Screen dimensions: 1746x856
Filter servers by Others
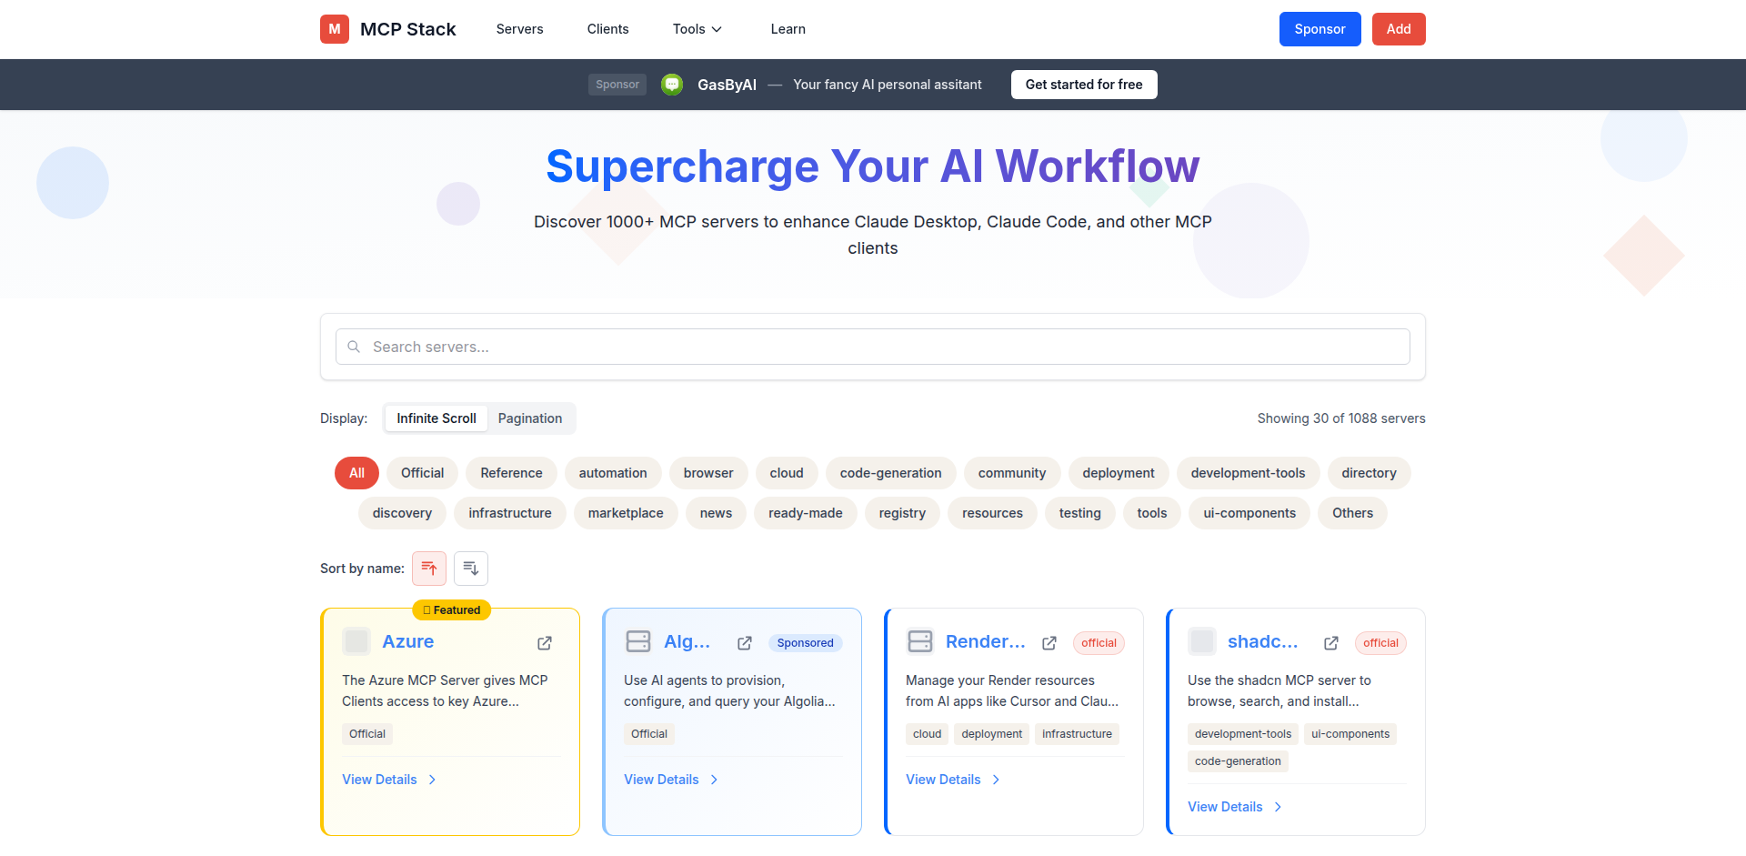tap(1352, 513)
